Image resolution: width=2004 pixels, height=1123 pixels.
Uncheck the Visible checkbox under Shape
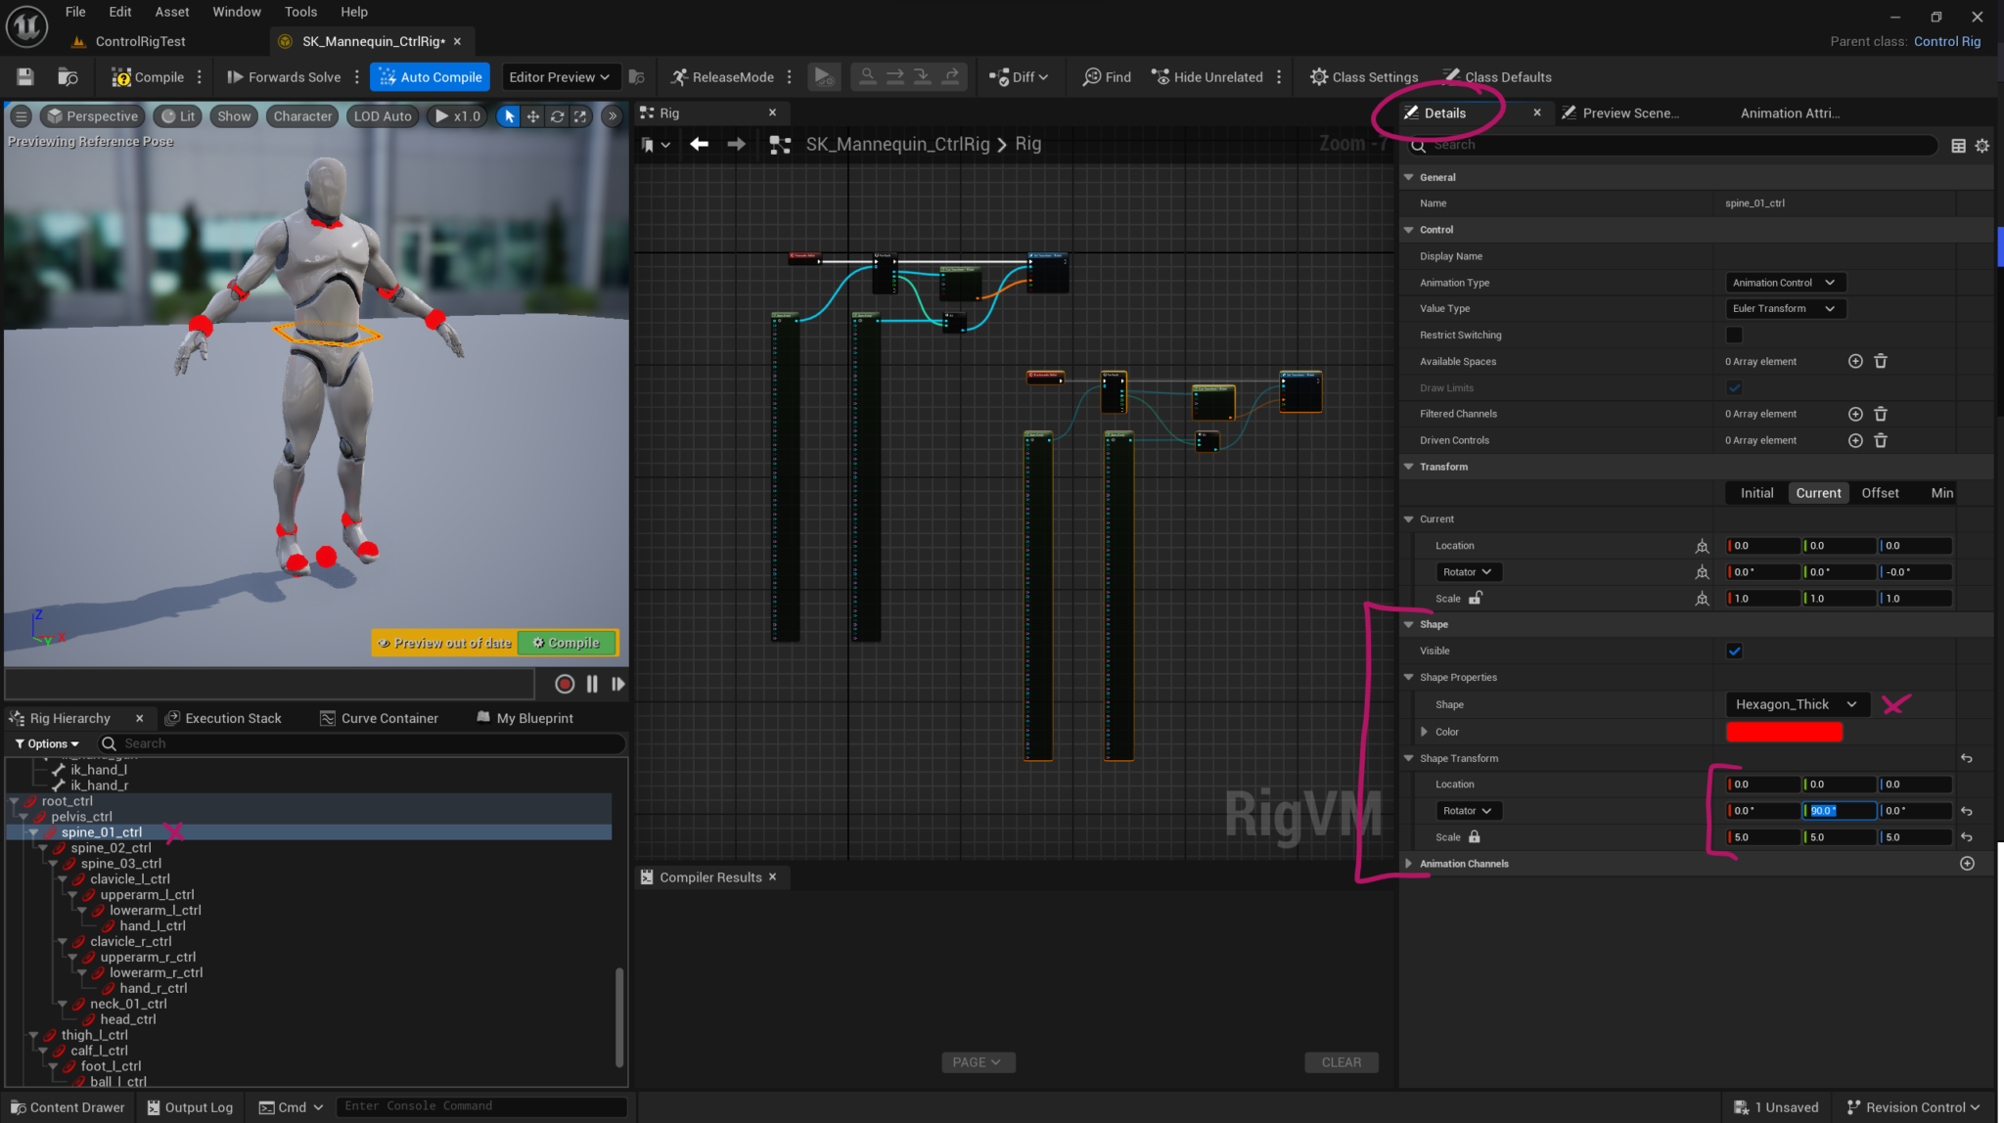(x=1733, y=651)
